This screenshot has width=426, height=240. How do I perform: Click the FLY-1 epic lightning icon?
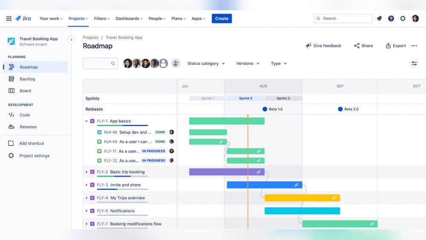tap(92, 121)
